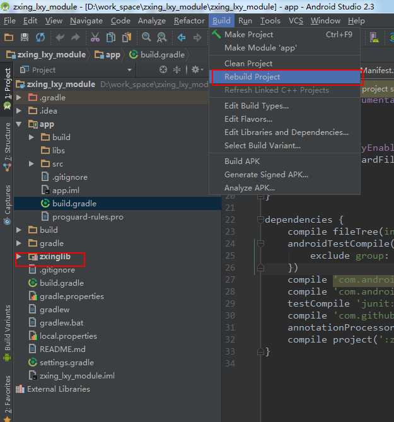The width and height of the screenshot is (394, 422).
Task: Click the Forward navigation arrow
Action: [x=197, y=37]
